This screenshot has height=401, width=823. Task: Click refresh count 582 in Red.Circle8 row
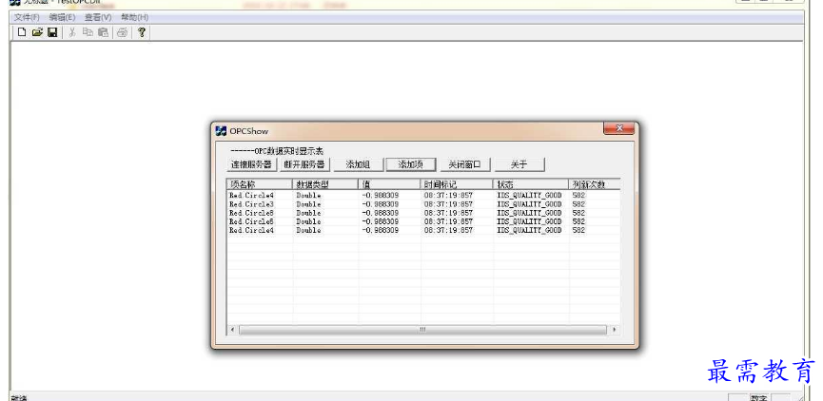[578, 213]
